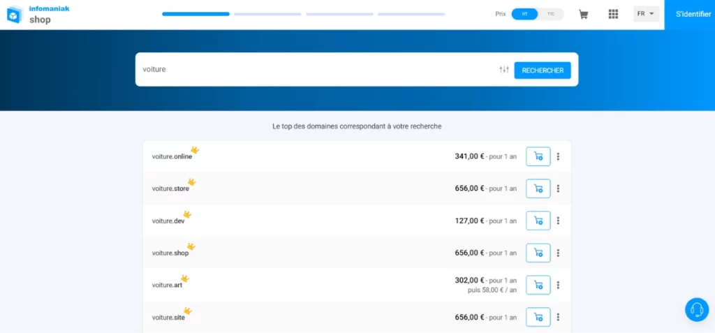
Task: Switch price display to HT
Action: (524, 14)
